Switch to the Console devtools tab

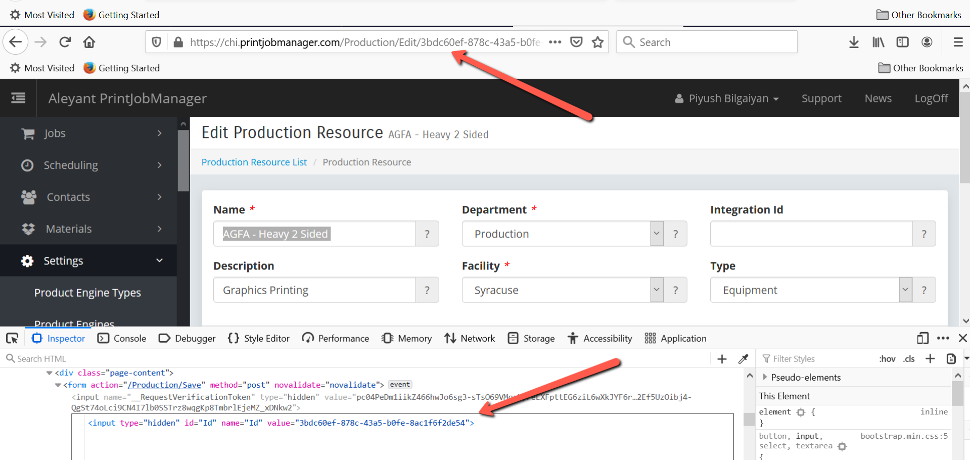122,338
